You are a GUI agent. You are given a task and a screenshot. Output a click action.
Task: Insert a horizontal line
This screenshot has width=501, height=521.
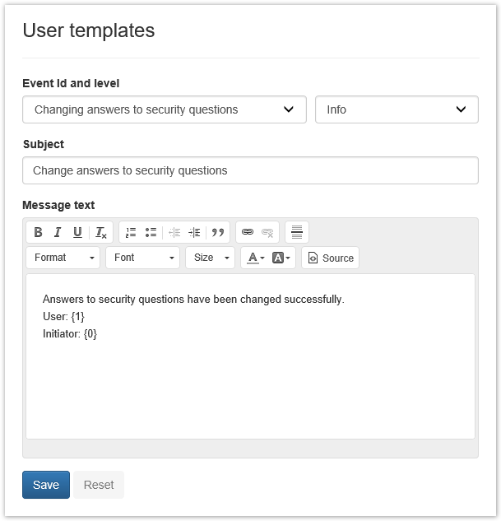coord(297,232)
